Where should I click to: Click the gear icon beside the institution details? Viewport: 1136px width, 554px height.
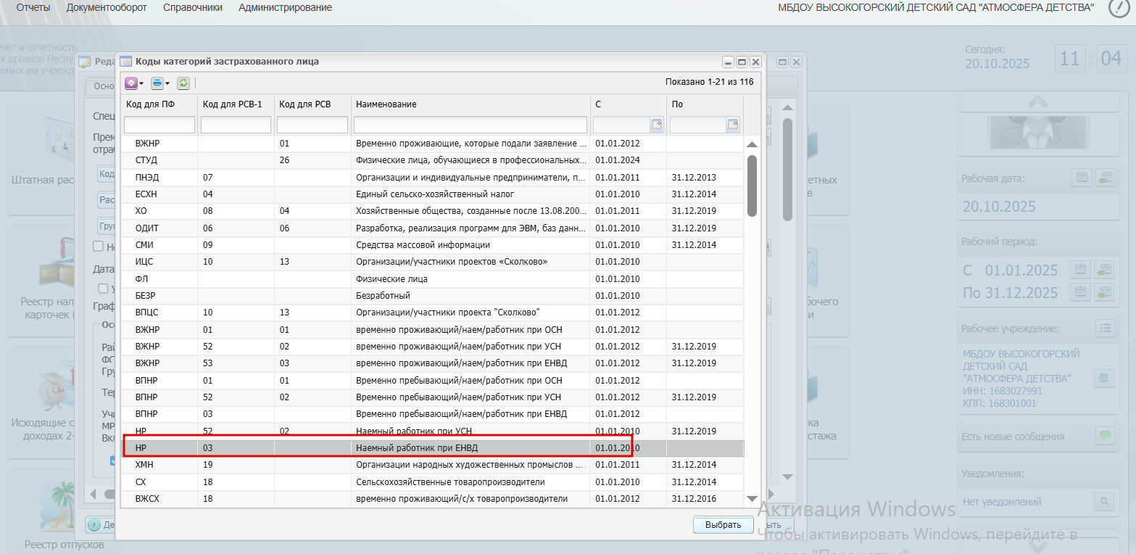coord(1104,378)
